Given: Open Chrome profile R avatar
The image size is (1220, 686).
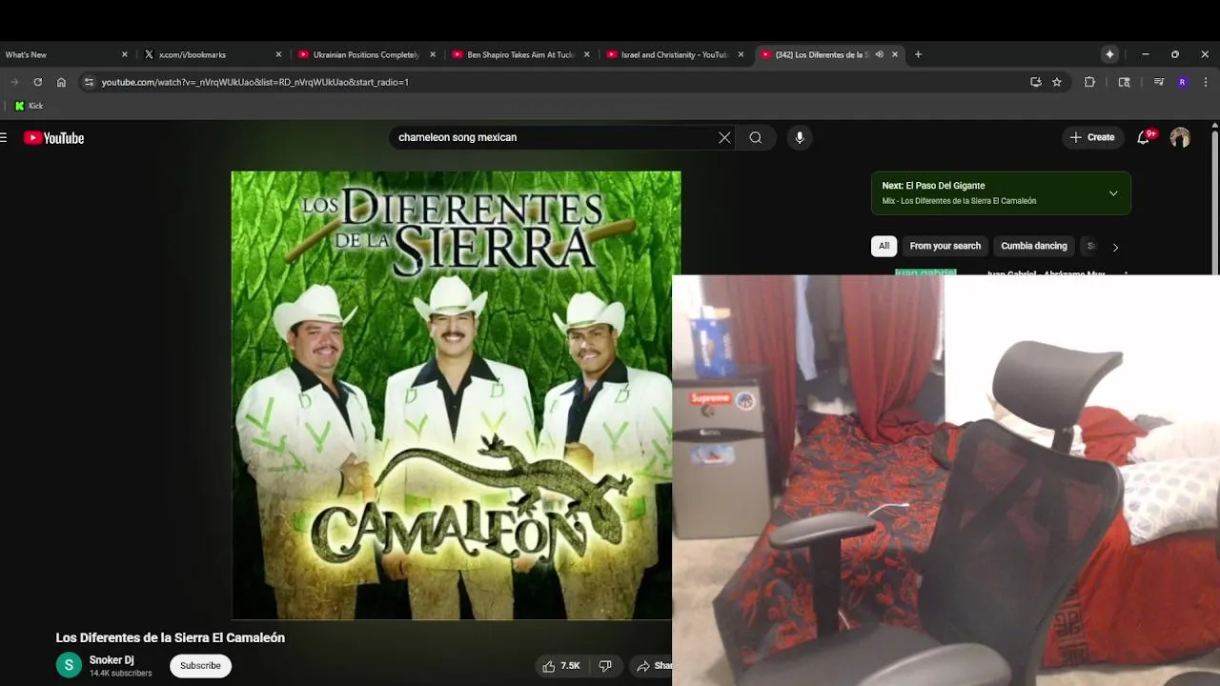Looking at the screenshot, I should tap(1182, 82).
